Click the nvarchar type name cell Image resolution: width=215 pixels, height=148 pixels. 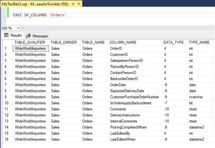coord(200,97)
